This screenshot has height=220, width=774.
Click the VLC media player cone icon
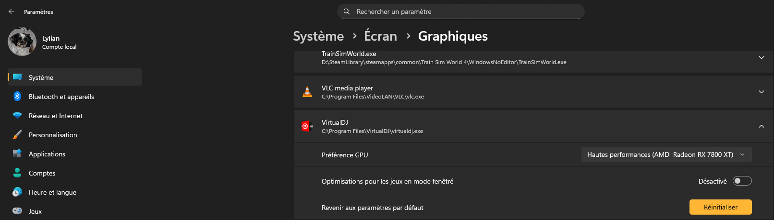[307, 92]
